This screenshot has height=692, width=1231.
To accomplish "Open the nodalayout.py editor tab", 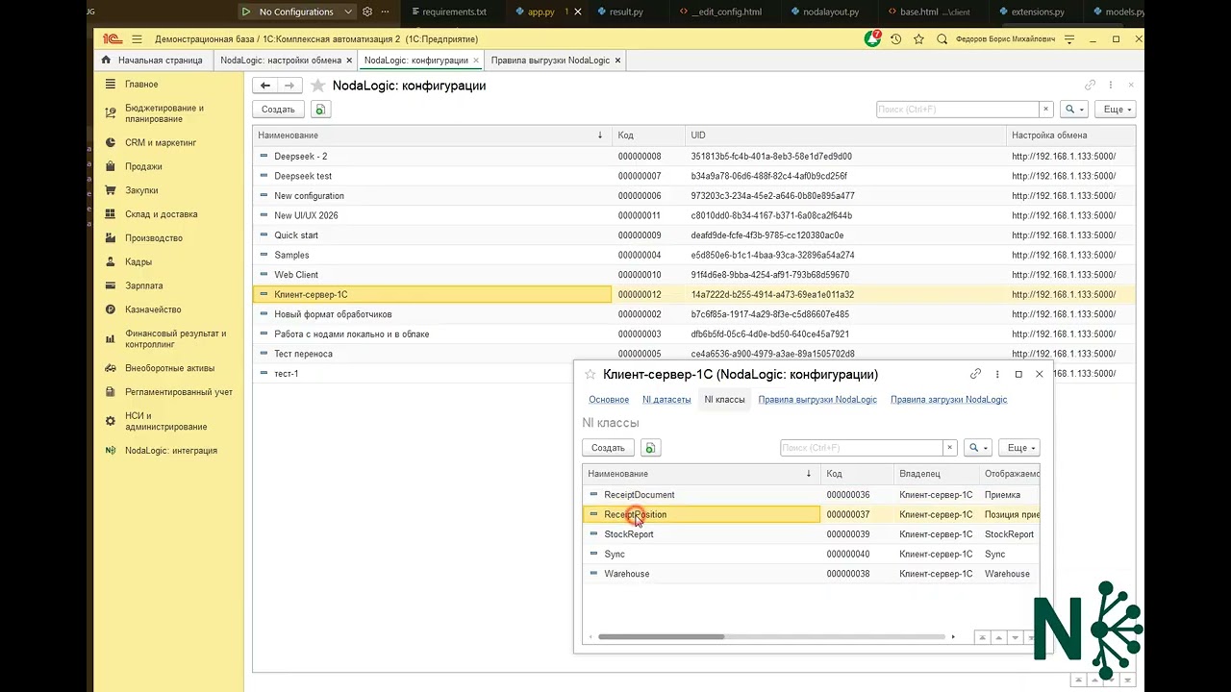I will click(831, 12).
